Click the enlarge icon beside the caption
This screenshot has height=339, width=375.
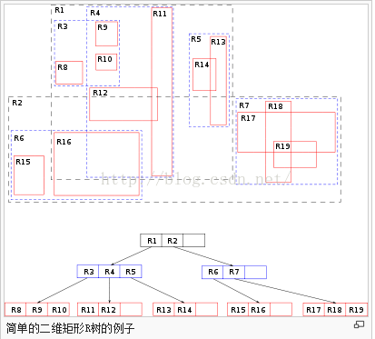359,324
